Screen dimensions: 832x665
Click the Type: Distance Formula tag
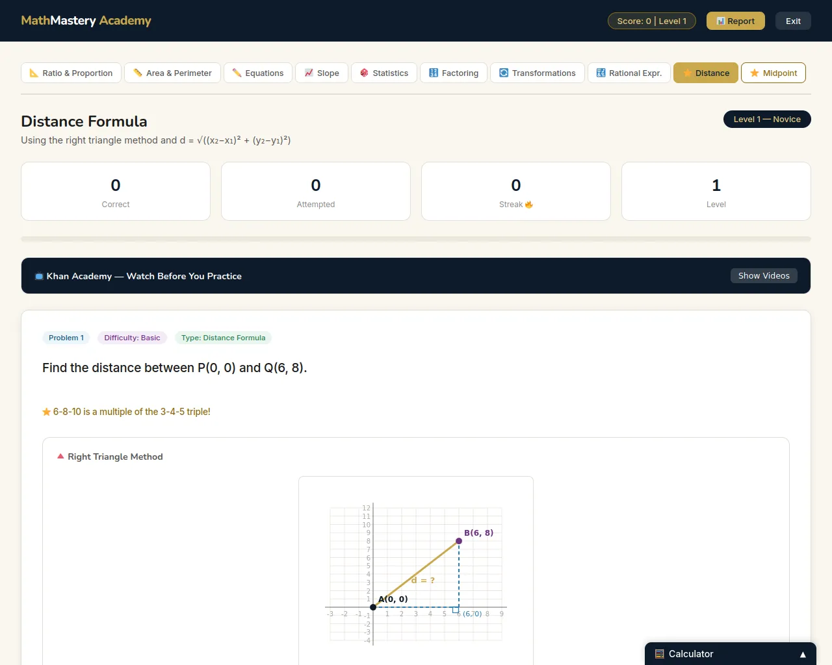pyautogui.click(x=223, y=338)
